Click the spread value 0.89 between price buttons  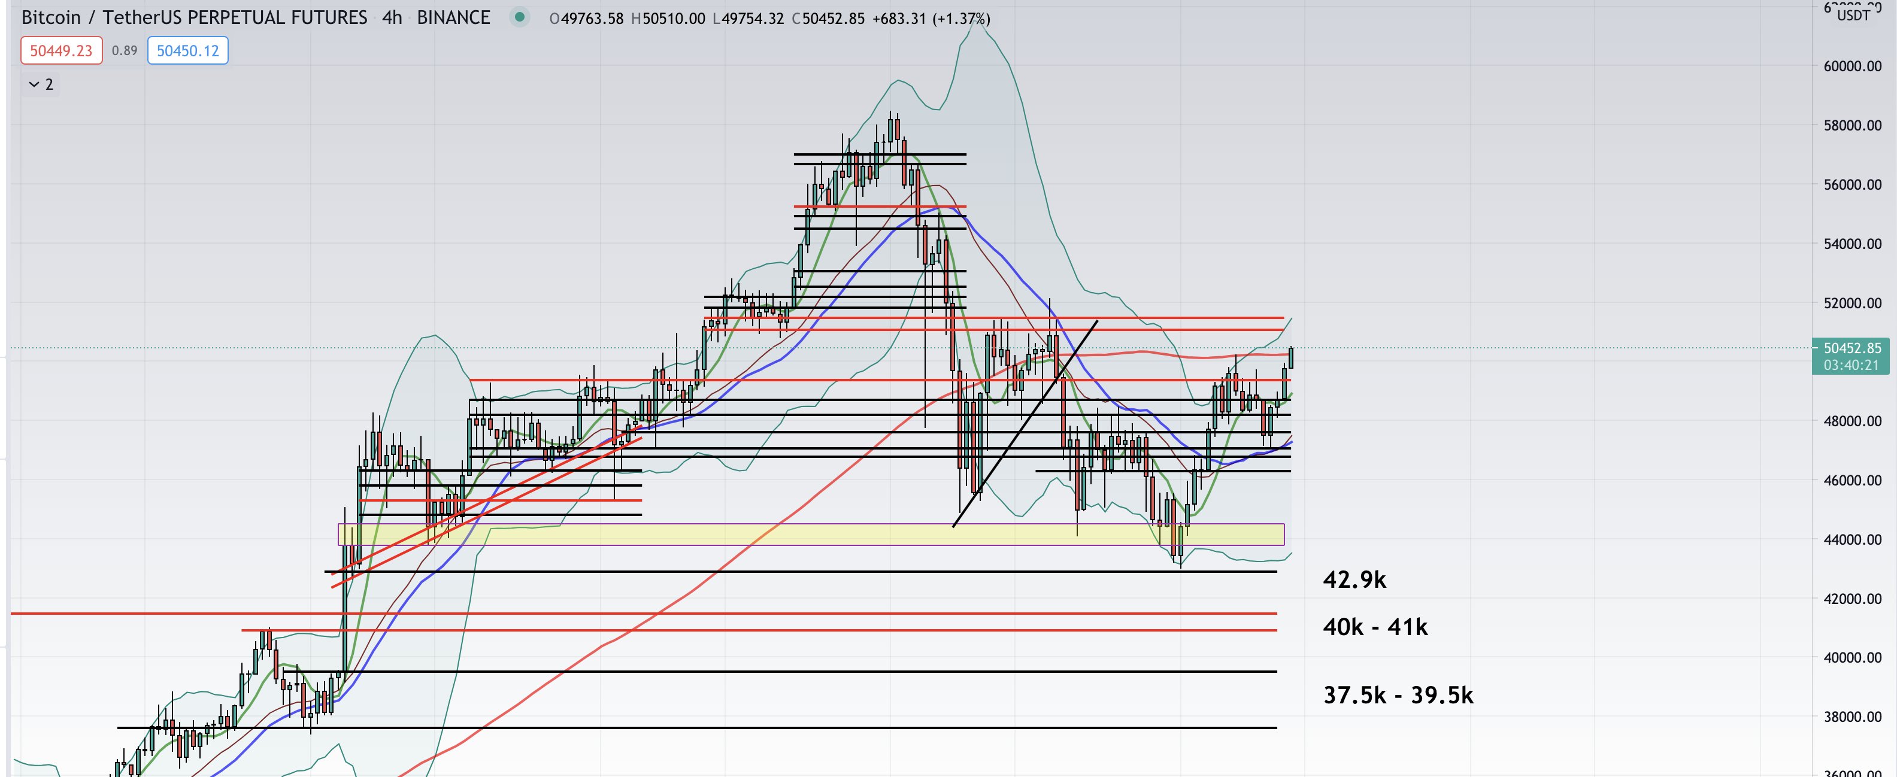125,51
